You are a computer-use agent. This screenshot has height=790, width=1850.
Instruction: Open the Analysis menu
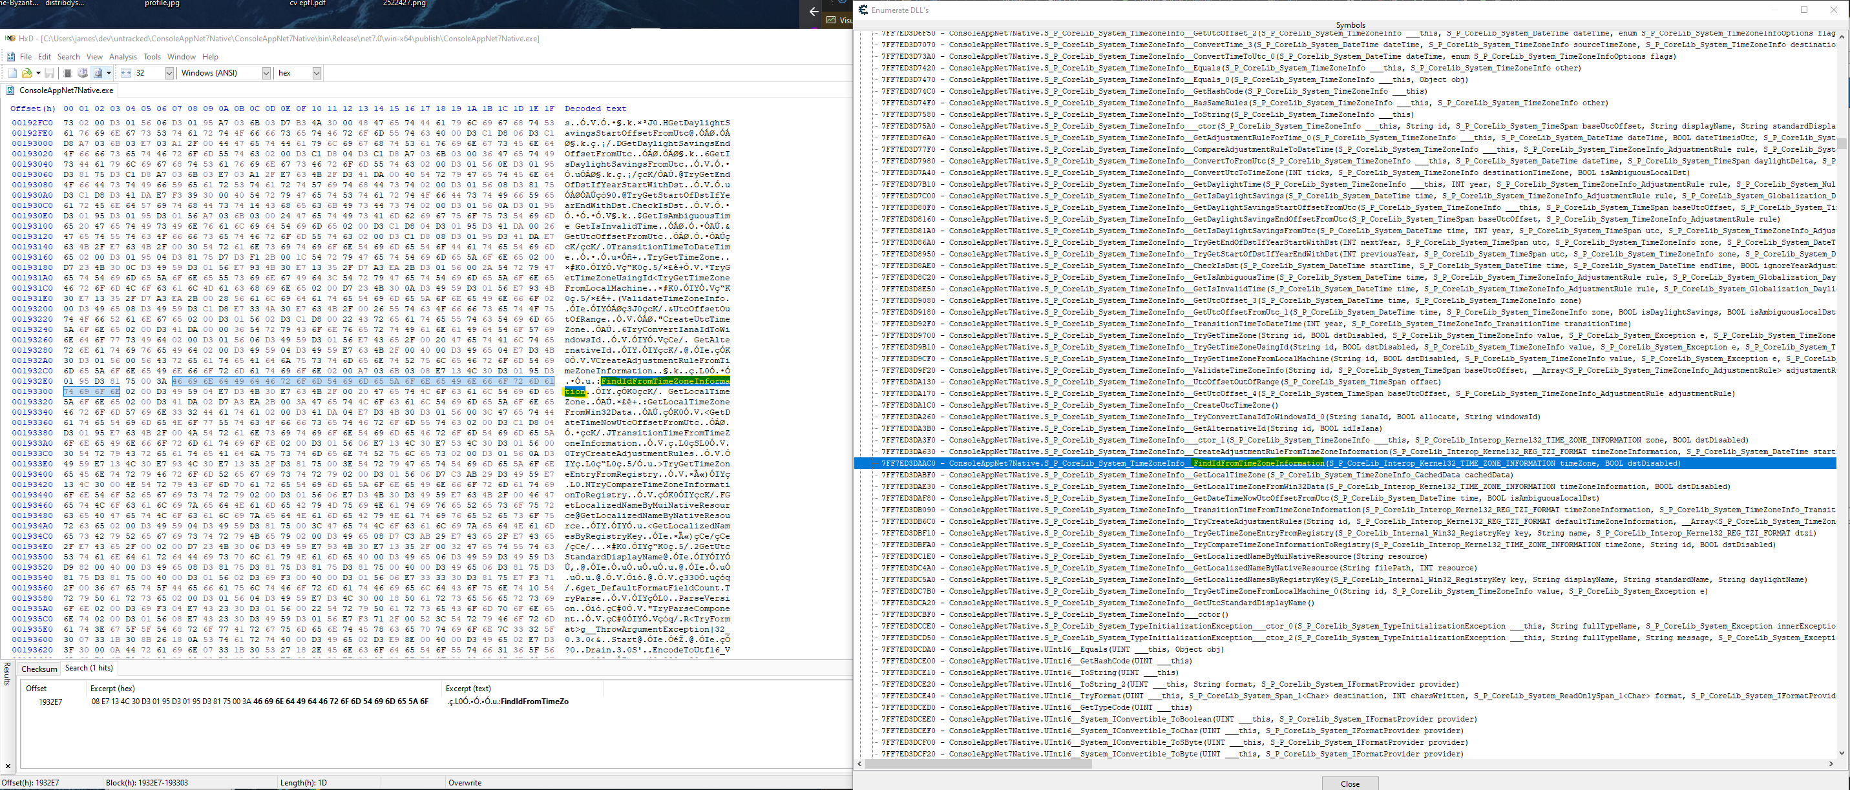[123, 57]
